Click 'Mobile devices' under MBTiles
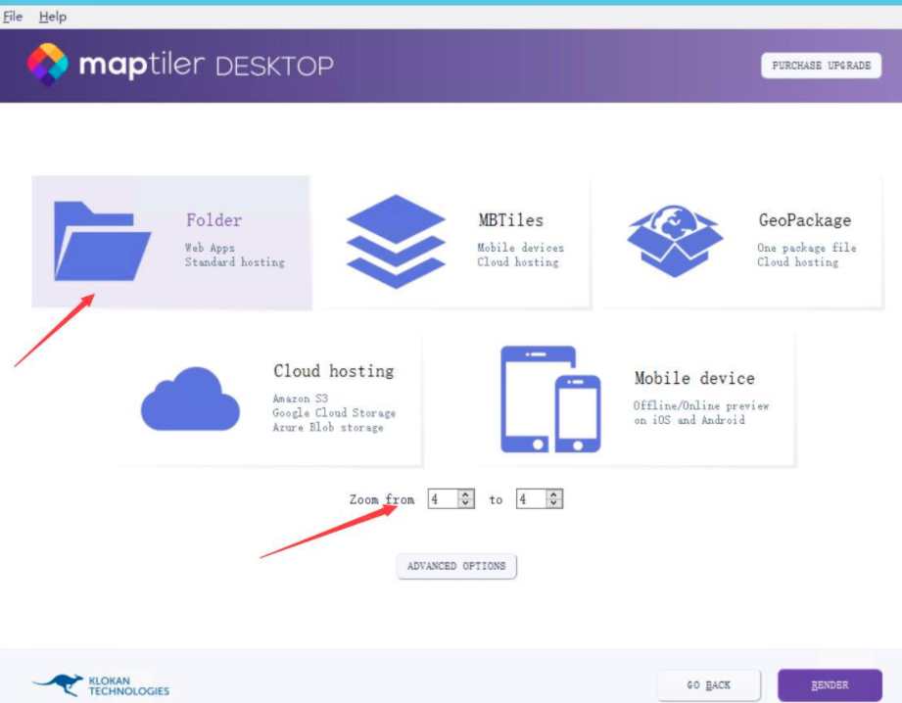Viewport: 902px width, 703px height. click(x=521, y=248)
